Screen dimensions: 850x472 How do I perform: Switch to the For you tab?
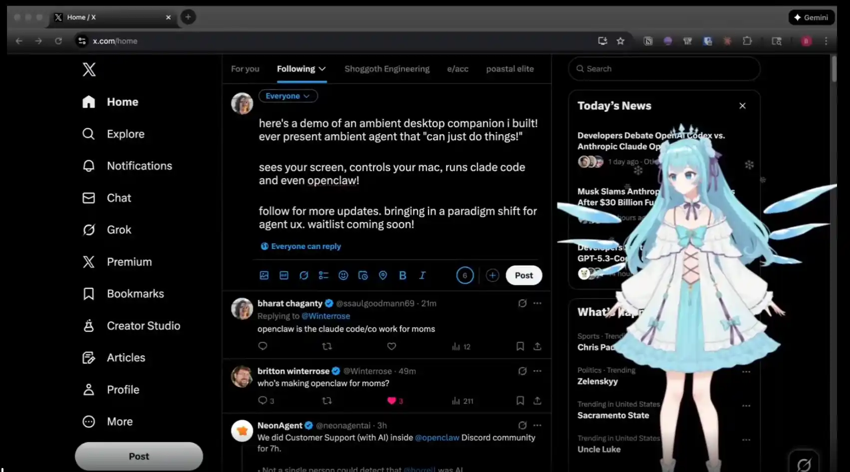[245, 69]
